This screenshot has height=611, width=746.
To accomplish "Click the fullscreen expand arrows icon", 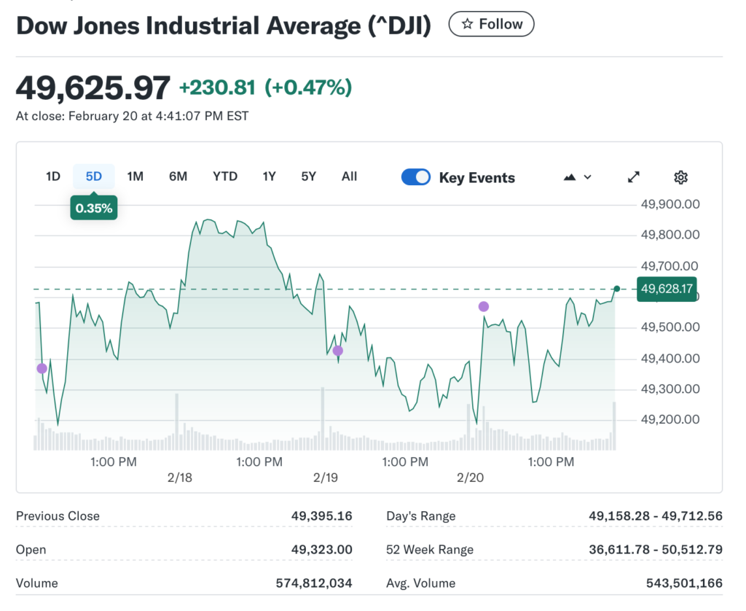I will coord(633,177).
